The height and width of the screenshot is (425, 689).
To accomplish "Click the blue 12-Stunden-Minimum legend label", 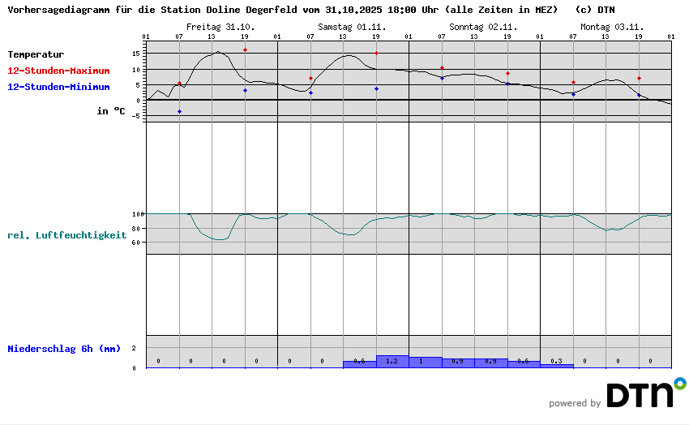I will [x=58, y=87].
